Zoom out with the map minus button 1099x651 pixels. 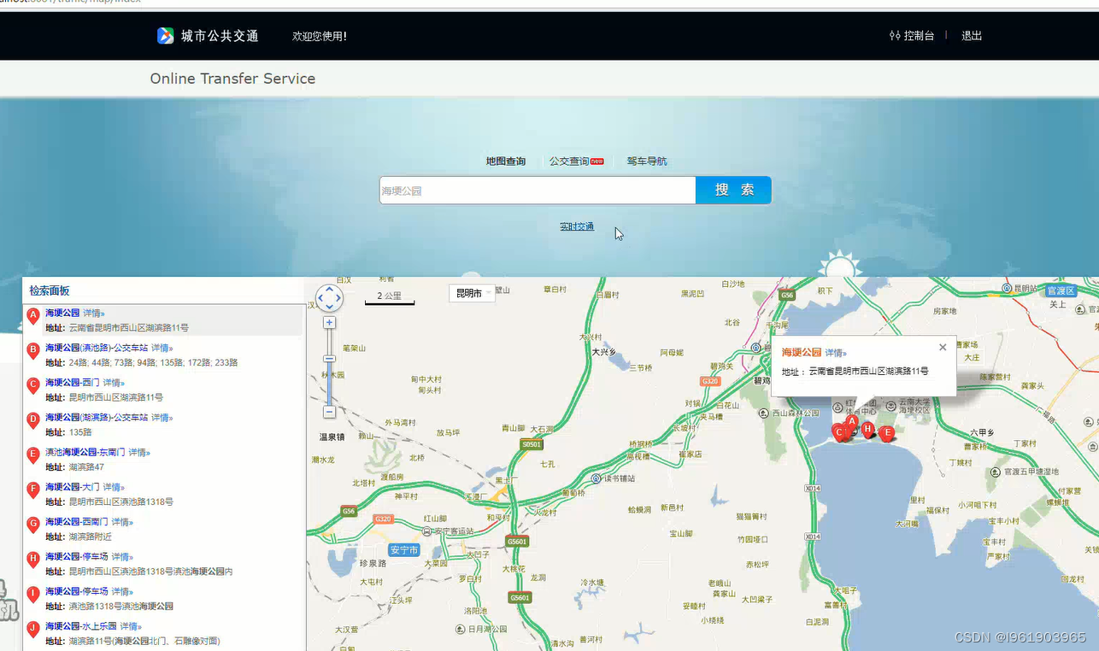[x=330, y=412]
